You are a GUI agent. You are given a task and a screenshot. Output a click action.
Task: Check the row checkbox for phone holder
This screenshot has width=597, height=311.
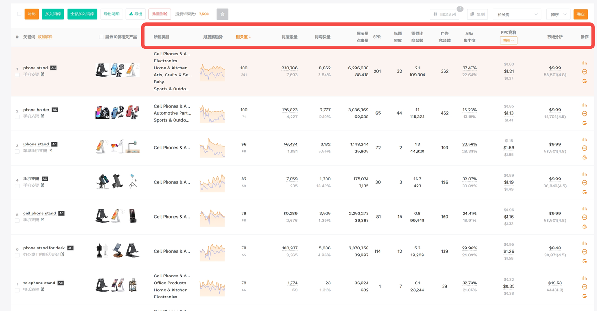point(17,117)
